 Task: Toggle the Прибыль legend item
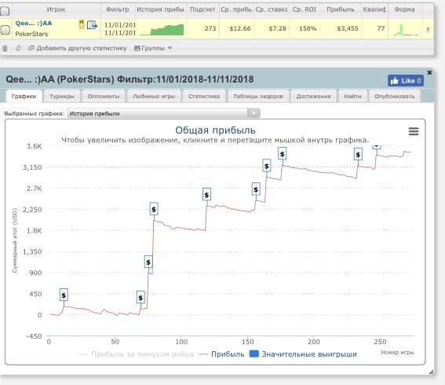pyautogui.click(x=221, y=354)
